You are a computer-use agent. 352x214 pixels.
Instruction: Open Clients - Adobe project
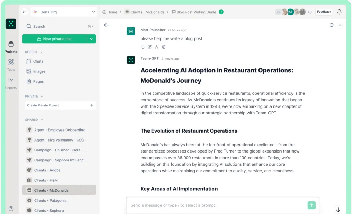click(59, 170)
